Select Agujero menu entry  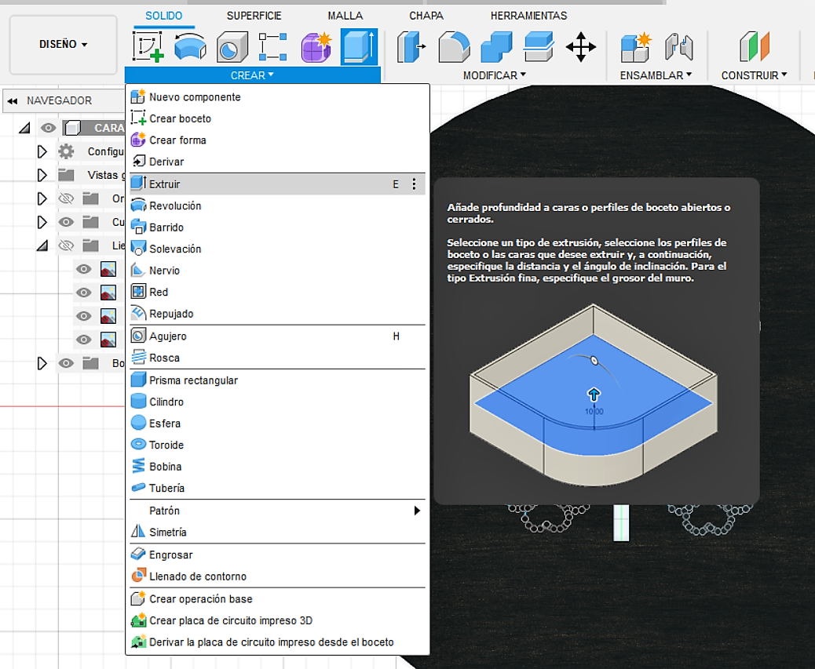(x=278, y=336)
